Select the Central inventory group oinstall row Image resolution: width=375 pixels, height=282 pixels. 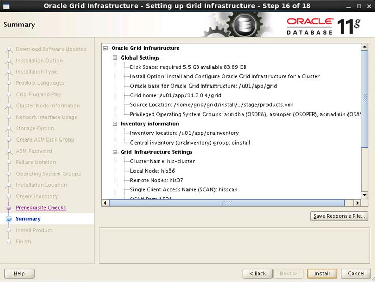click(x=190, y=143)
